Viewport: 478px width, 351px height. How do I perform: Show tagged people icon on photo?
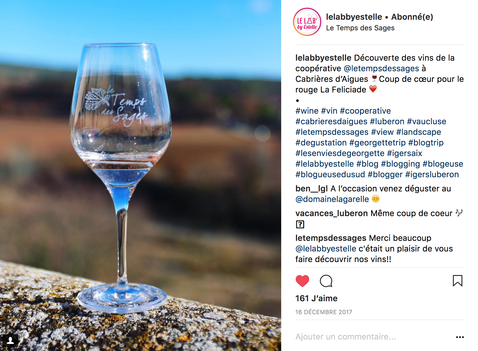click(10, 341)
